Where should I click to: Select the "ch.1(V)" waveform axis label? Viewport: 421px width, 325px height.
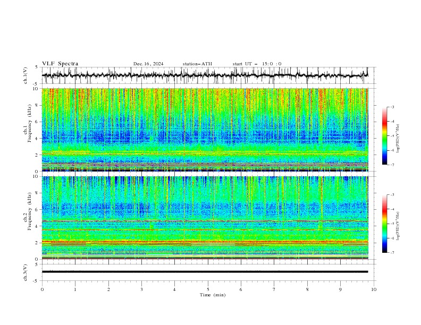26,75
